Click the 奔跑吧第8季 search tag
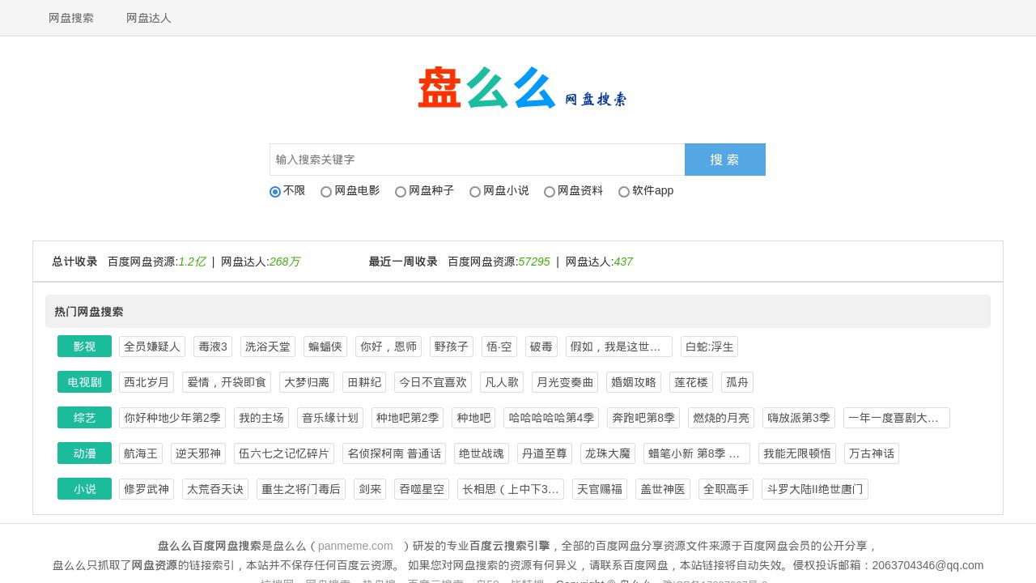This screenshot has width=1036, height=583. [x=643, y=418]
